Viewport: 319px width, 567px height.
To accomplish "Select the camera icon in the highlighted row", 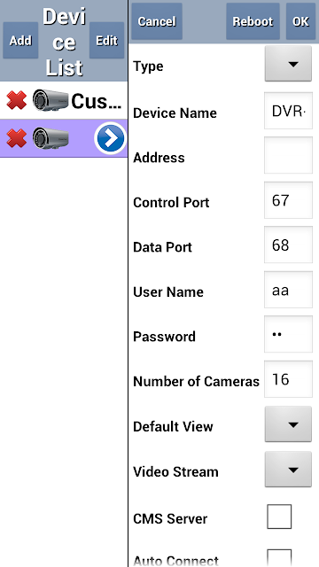I will coord(51,138).
